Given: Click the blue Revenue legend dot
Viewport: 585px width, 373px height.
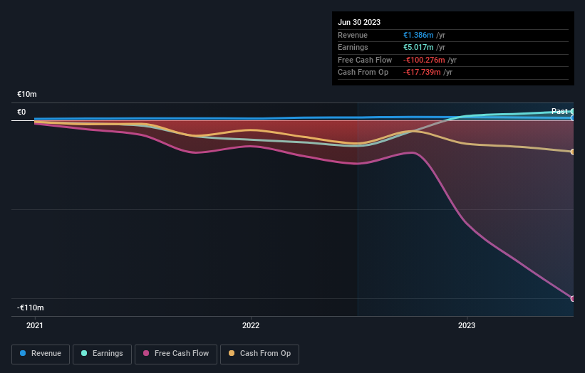Looking at the screenshot, I should point(23,353).
